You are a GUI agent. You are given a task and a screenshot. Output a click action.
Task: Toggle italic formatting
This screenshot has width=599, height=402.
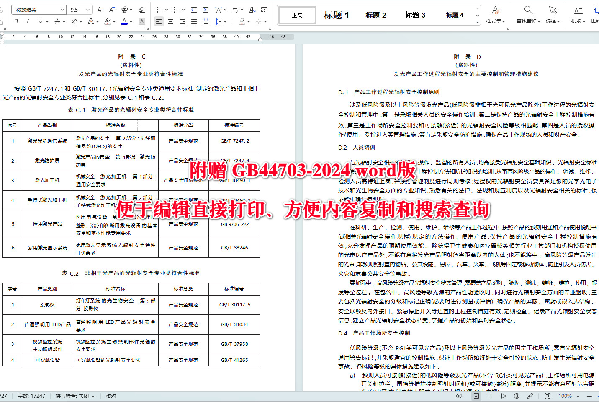click(x=28, y=21)
